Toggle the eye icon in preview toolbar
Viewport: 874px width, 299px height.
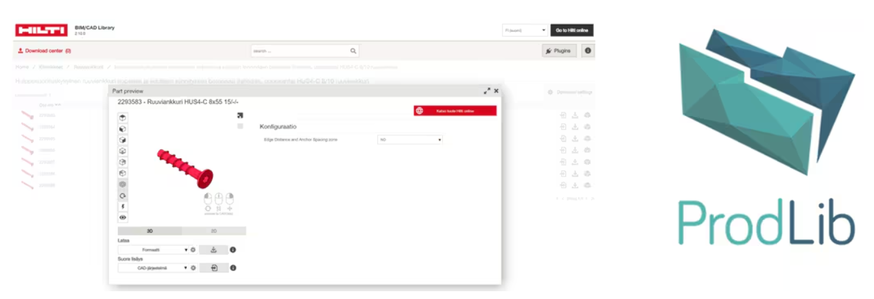coord(123,218)
